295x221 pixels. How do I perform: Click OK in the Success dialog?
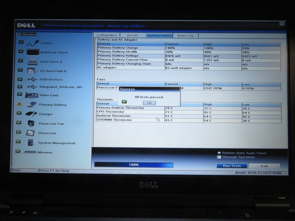click(150, 103)
